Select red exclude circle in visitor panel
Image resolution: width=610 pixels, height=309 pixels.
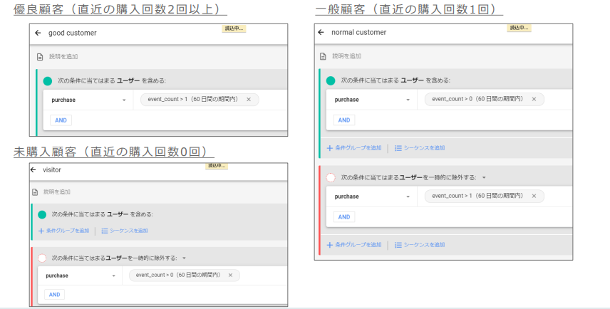(41, 258)
